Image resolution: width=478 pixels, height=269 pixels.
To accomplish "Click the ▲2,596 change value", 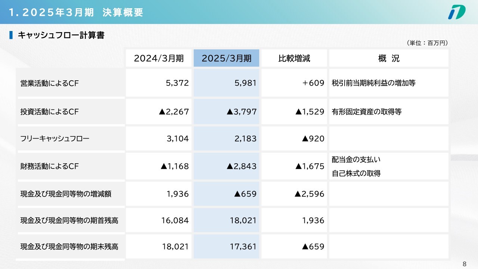I will click(309, 194).
